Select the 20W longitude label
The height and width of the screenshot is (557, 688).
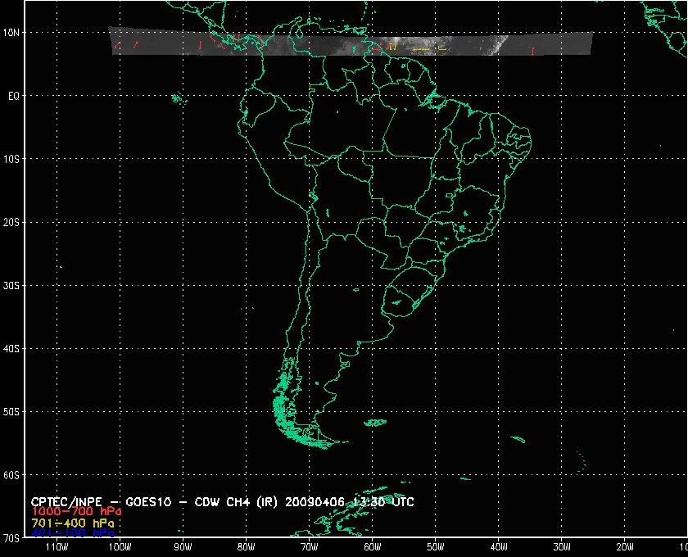tap(624, 546)
